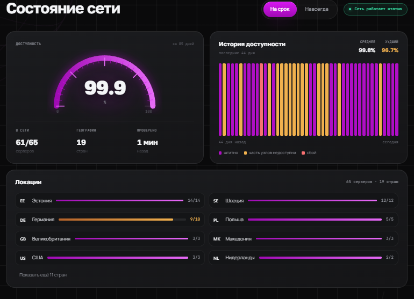Click the GB country code icon
Screen dimensions: 414x299
coord(23,239)
